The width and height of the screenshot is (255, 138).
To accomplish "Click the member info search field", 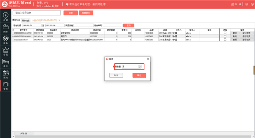I will tap(37, 13).
